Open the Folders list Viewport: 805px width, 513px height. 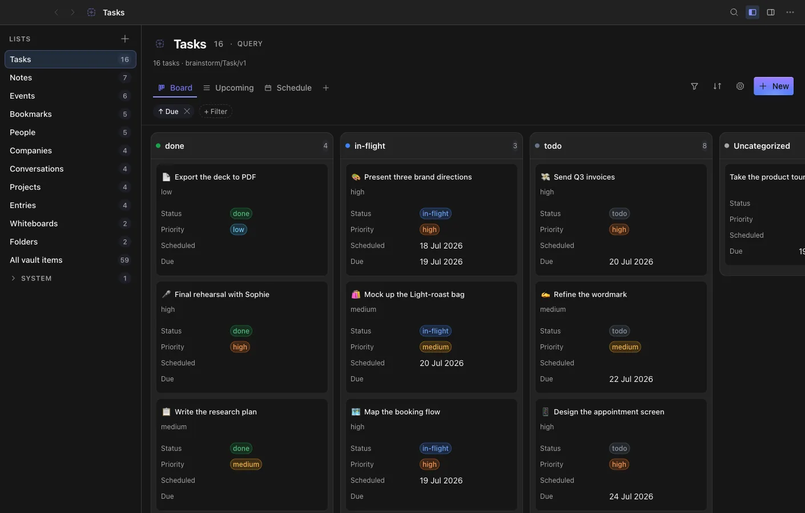(x=70, y=242)
